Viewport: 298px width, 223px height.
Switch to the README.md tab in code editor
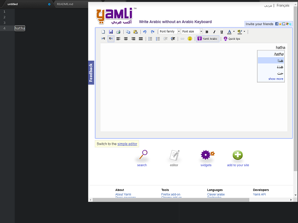(x=65, y=4)
